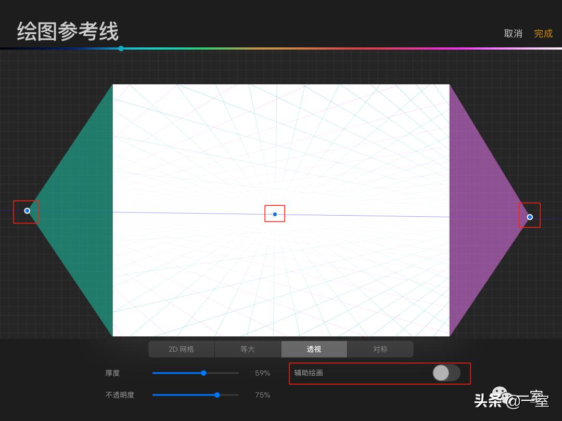The image size is (562, 421).
Task: Click the 59% thickness value label
Action: (x=262, y=373)
